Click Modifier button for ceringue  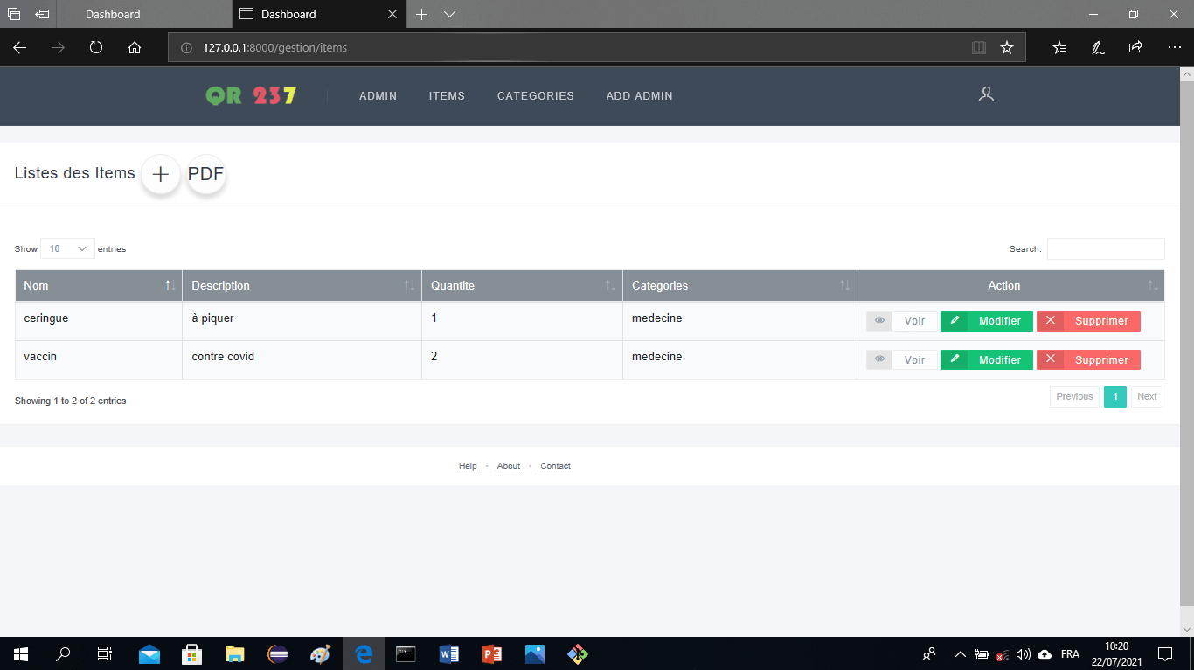986,321
